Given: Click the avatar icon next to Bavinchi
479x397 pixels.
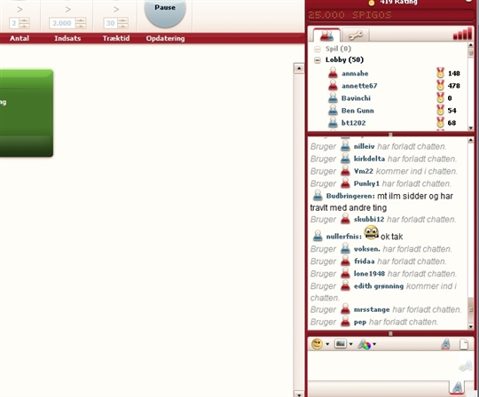Looking at the screenshot, I should [333, 98].
